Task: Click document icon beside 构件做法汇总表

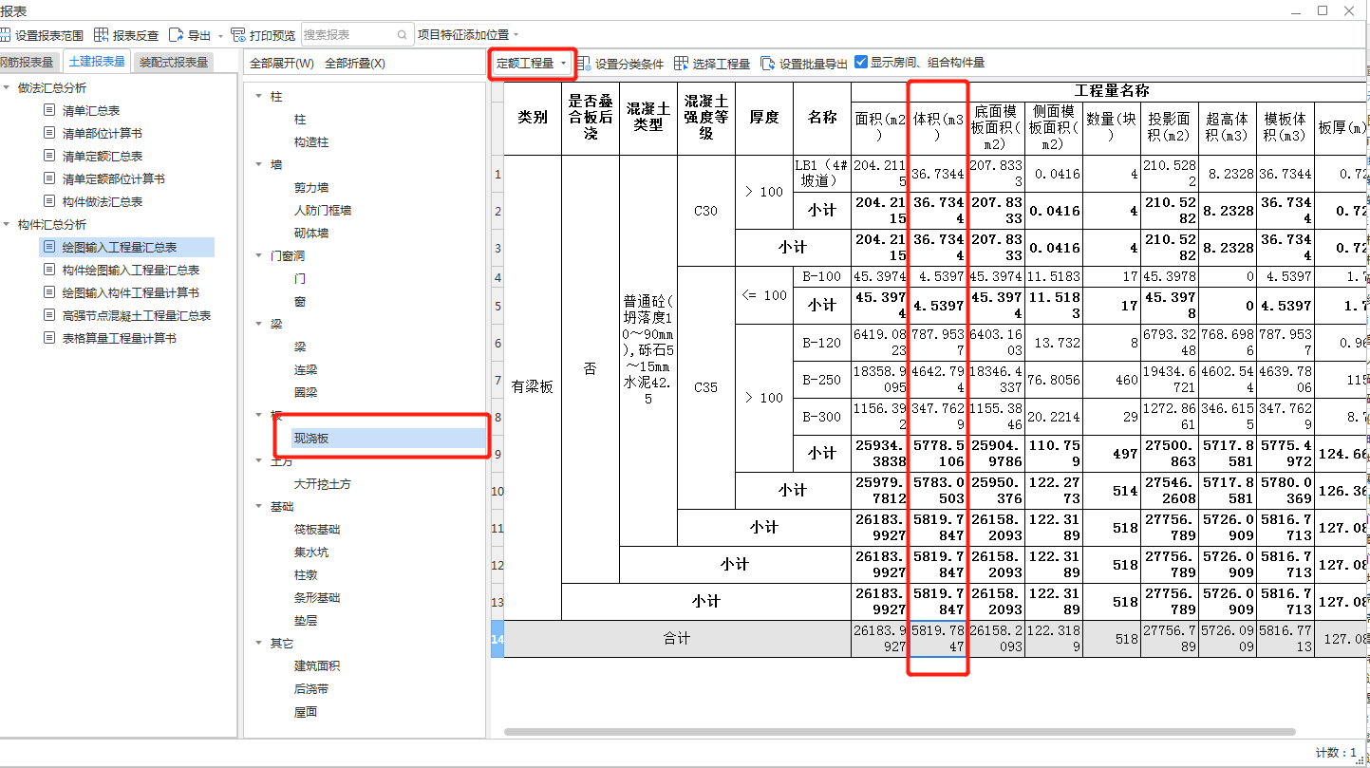Action: click(49, 201)
